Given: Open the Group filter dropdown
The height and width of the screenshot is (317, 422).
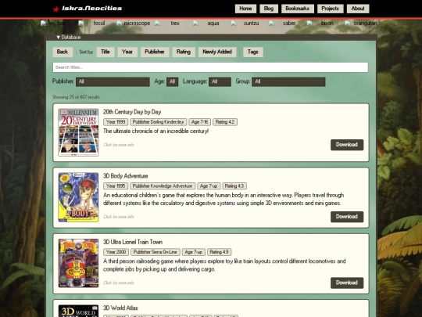Looking at the screenshot, I should pos(288,81).
